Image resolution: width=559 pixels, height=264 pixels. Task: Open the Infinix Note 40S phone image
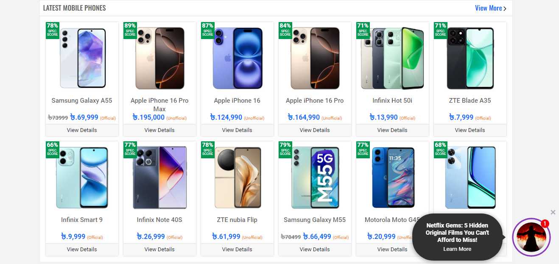pos(159,177)
